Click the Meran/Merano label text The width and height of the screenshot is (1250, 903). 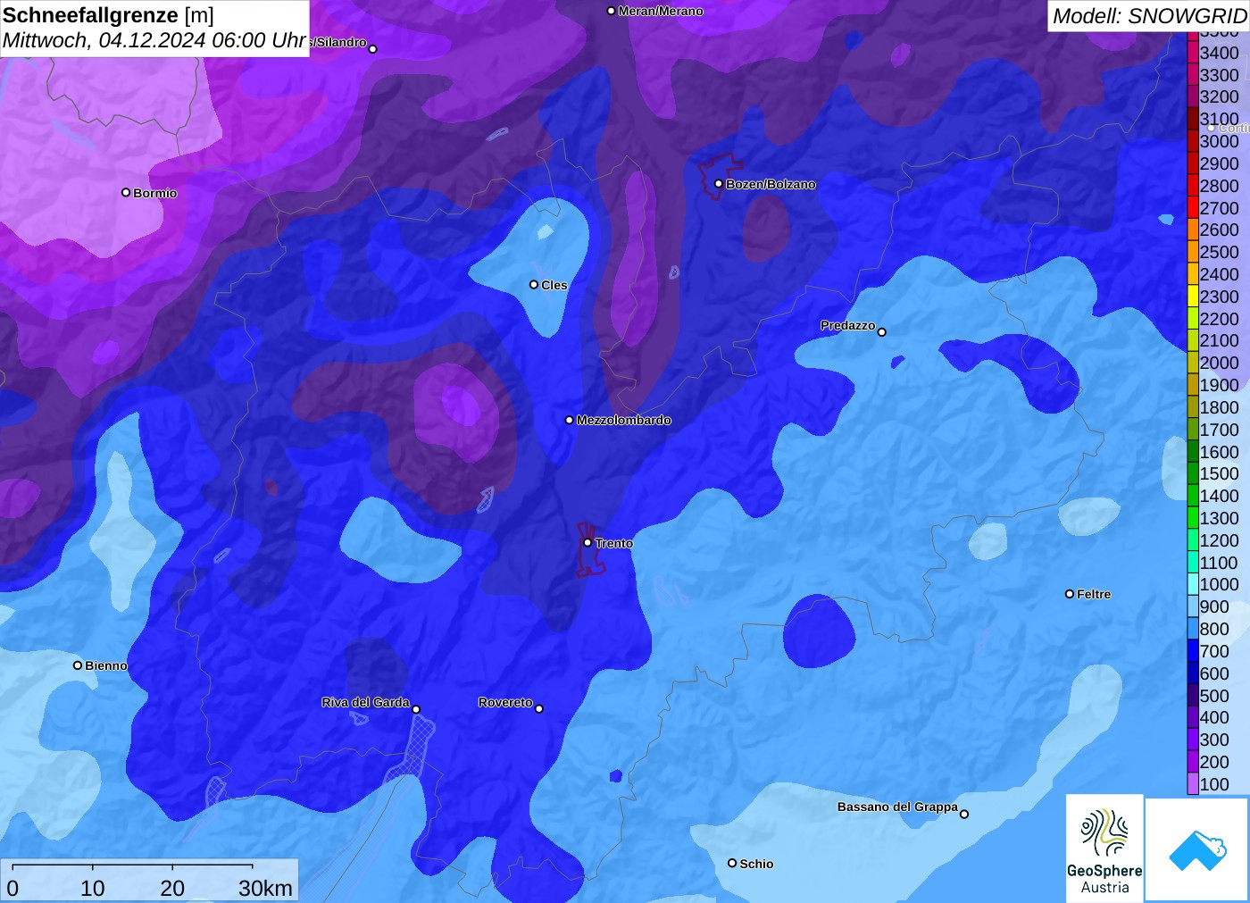coord(661,11)
